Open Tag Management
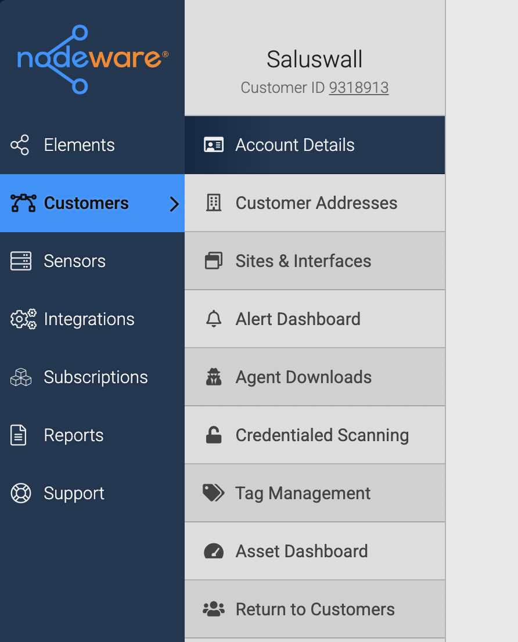518x642 pixels. [x=315, y=493]
